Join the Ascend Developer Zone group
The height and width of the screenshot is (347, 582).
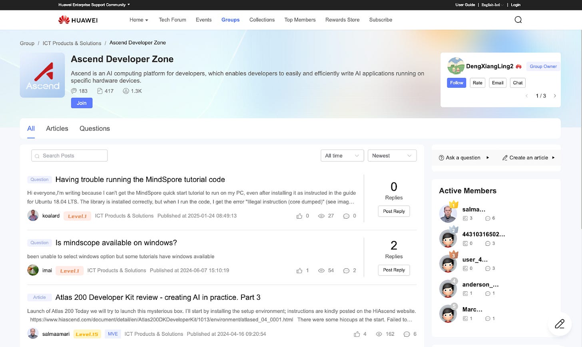click(82, 103)
